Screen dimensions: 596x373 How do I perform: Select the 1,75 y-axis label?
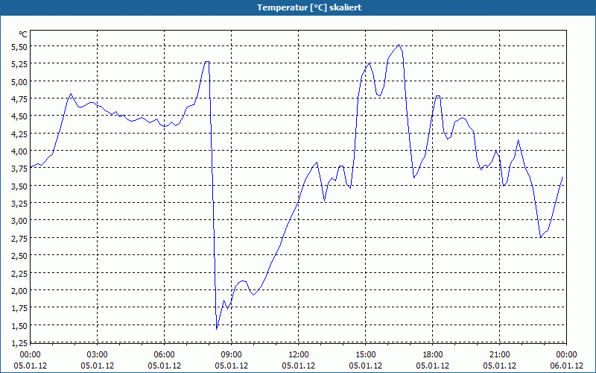click(19, 308)
